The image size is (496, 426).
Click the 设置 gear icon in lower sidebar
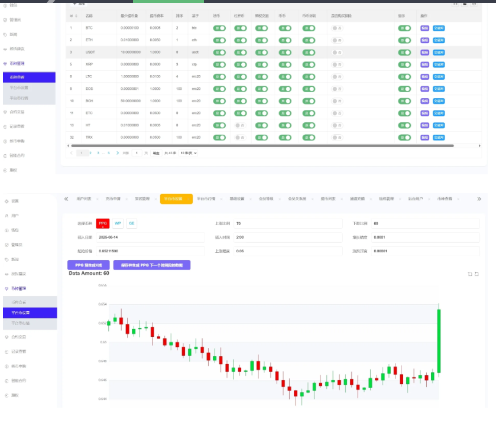(7, 201)
